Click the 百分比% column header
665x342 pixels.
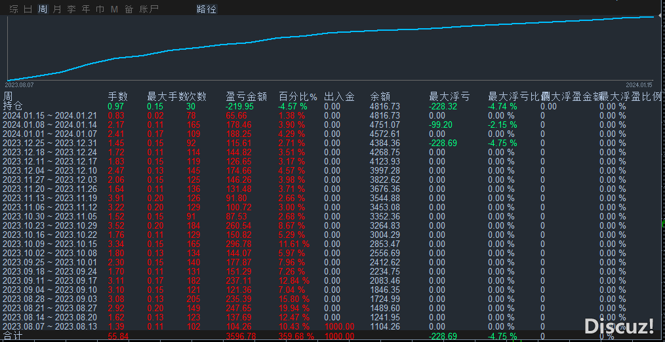(298, 96)
